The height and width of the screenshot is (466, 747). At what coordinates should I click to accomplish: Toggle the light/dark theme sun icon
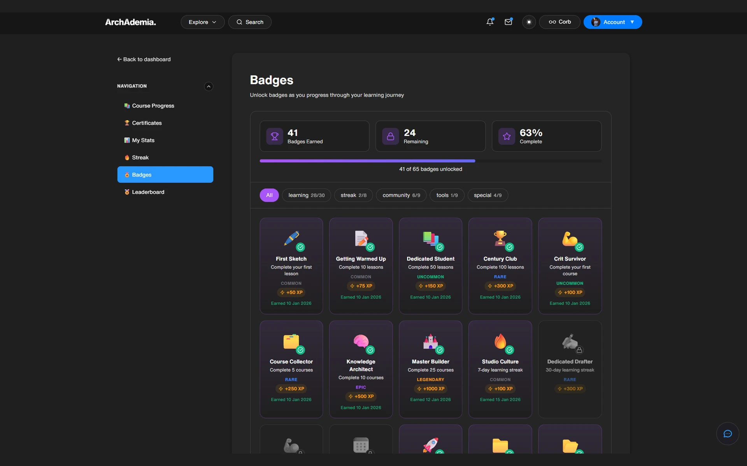[529, 22]
